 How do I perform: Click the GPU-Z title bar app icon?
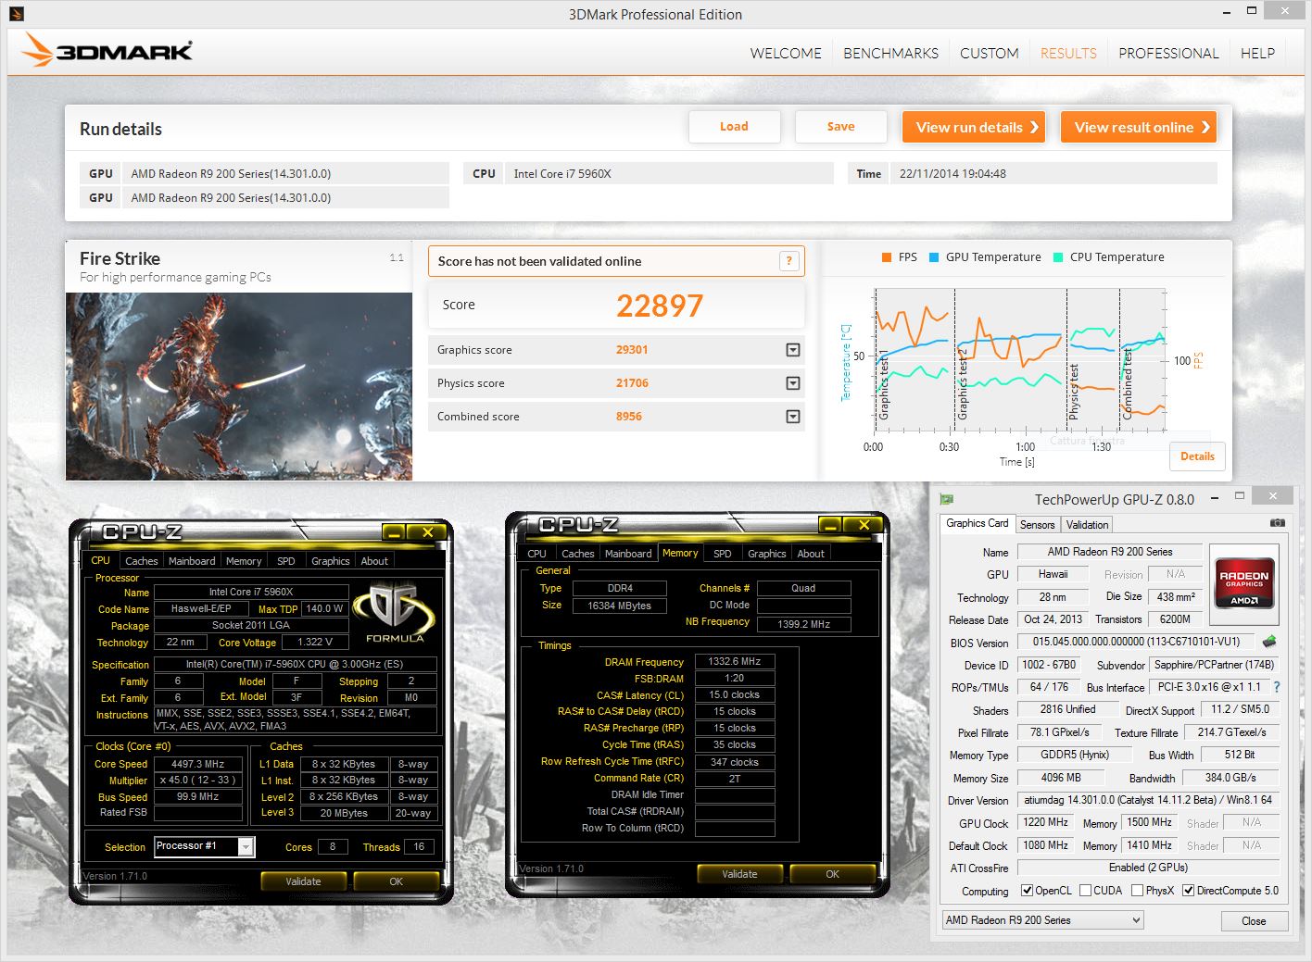coord(947,499)
